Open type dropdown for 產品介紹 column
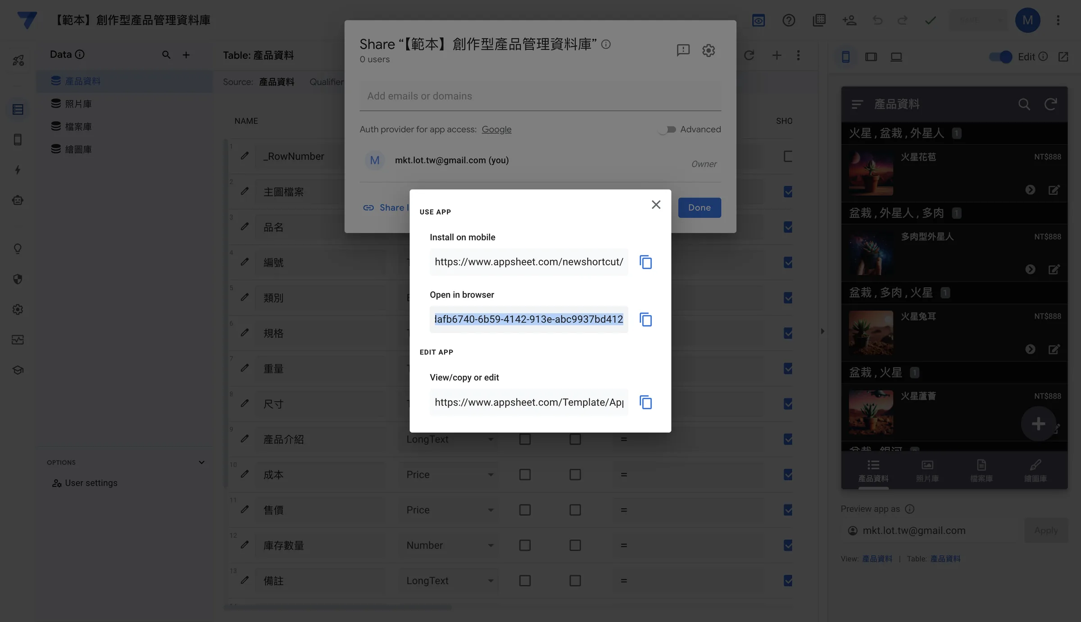Image resolution: width=1081 pixels, height=622 pixels. coord(450,439)
